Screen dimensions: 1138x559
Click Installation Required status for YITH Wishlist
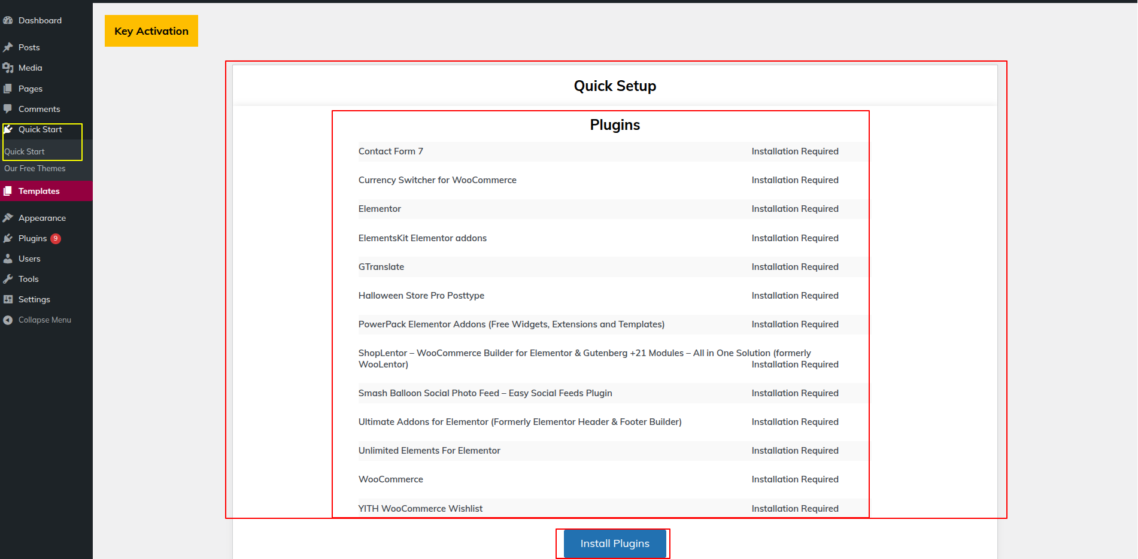[x=795, y=509]
